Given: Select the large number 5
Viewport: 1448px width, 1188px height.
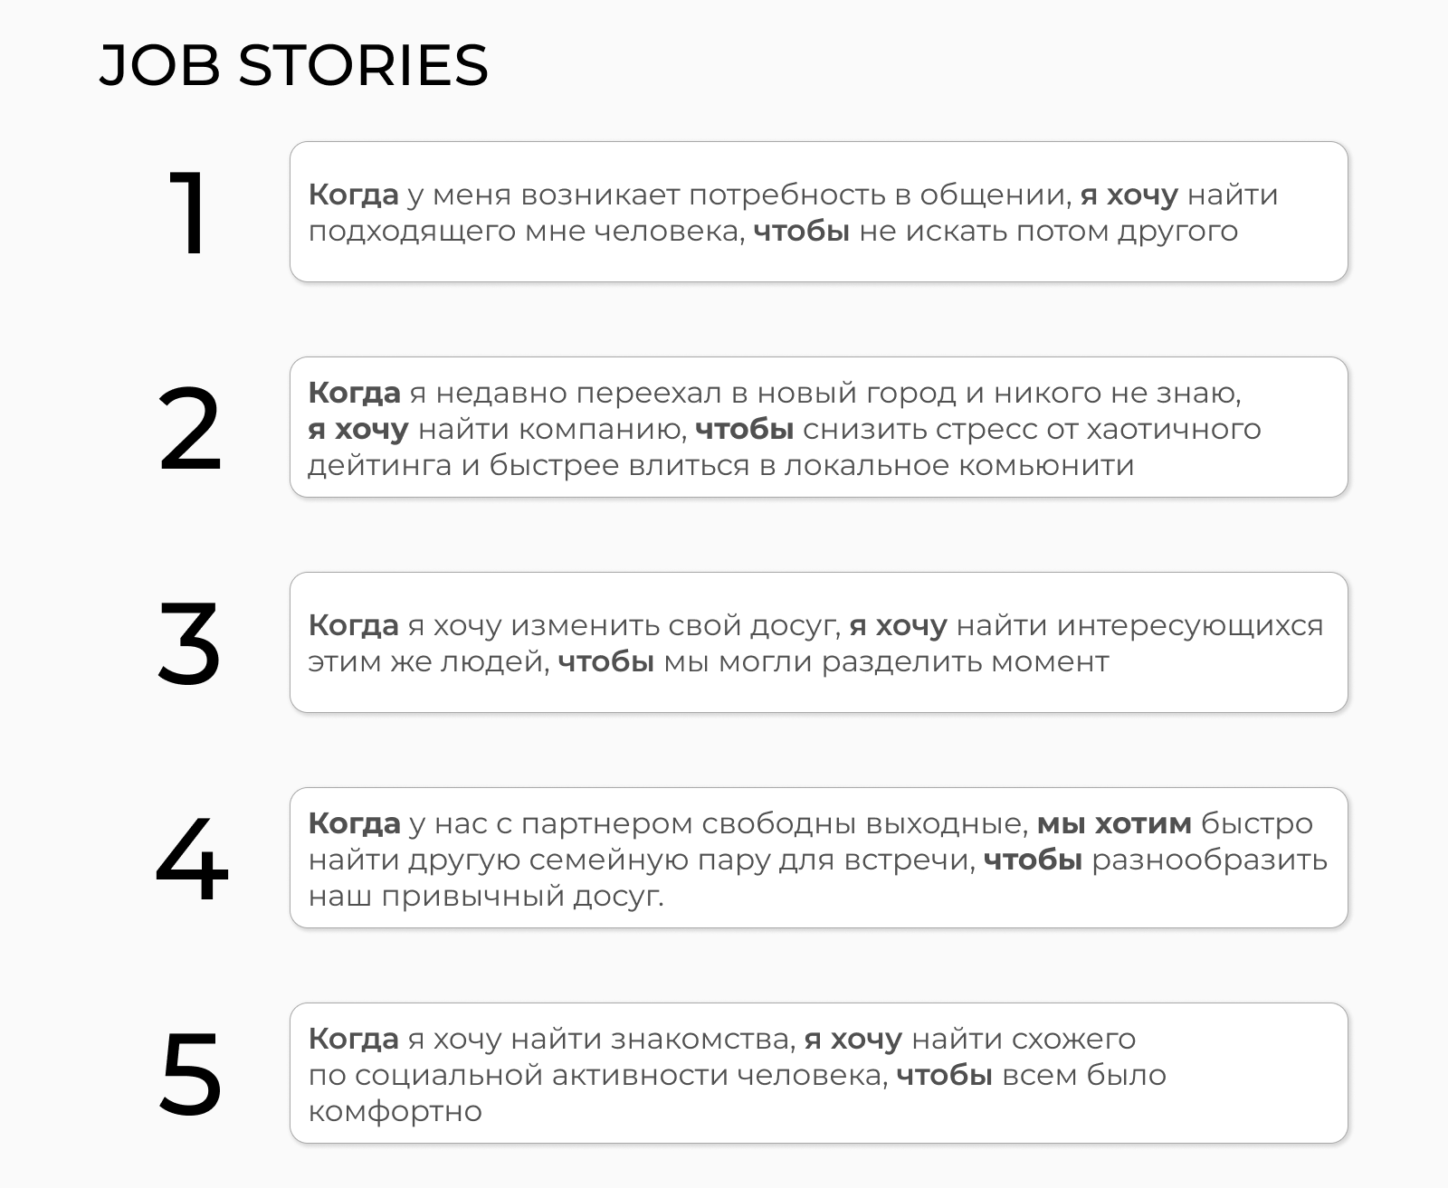Looking at the screenshot, I should (x=191, y=1074).
